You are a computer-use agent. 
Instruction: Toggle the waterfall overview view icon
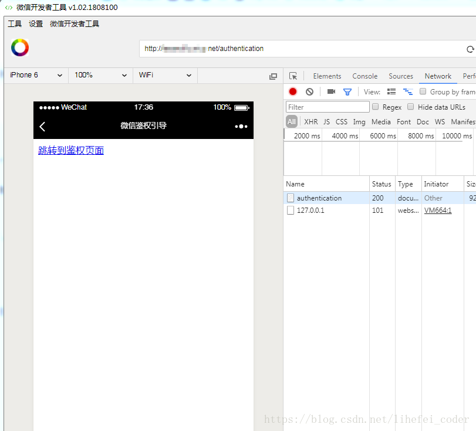pos(408,91)
